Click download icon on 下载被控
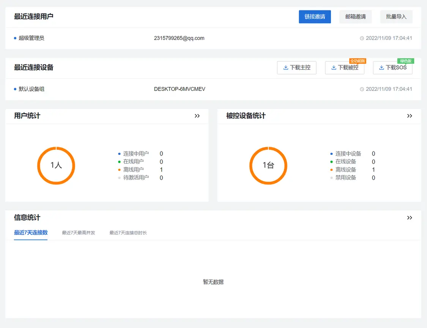Screen dimensions: 427x328 [334, 68]
